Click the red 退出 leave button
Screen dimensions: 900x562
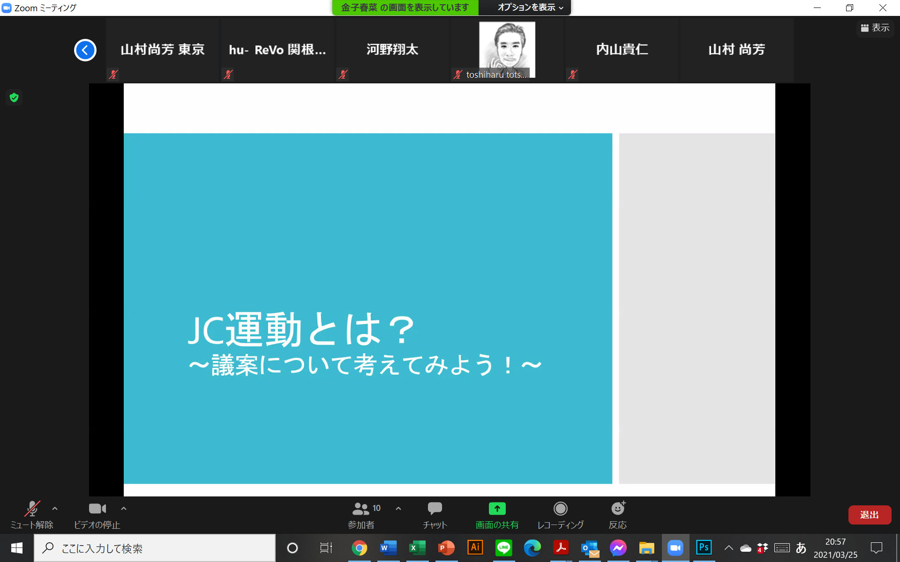(869, 515)
